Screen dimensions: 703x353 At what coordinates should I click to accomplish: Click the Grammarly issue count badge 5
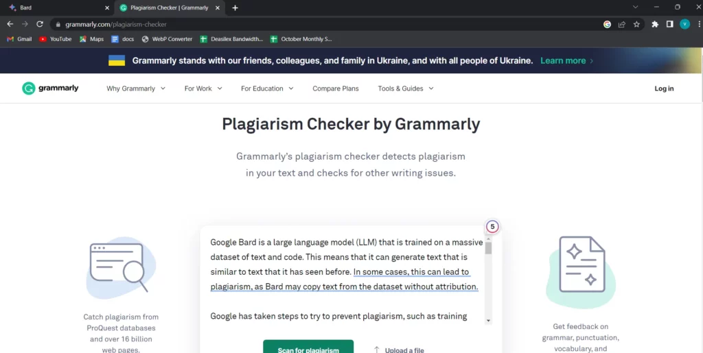(492, 226)
